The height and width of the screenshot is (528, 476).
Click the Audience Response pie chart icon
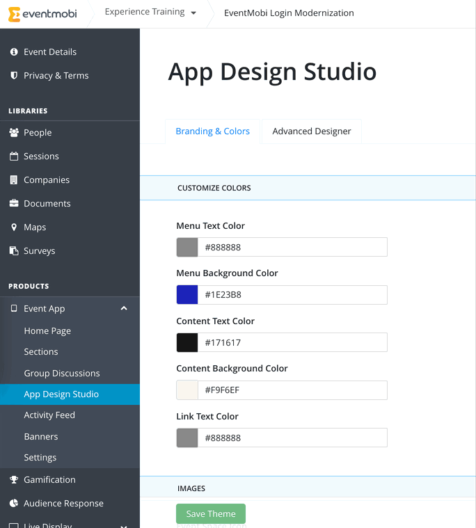point(14,503)
